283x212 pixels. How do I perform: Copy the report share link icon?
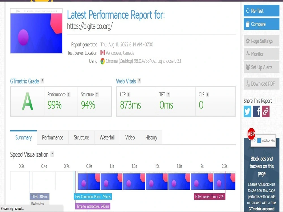(265, 112)
